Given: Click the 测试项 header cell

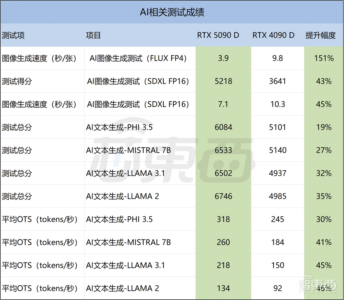Looking at the screenshot, I should 13,35.
